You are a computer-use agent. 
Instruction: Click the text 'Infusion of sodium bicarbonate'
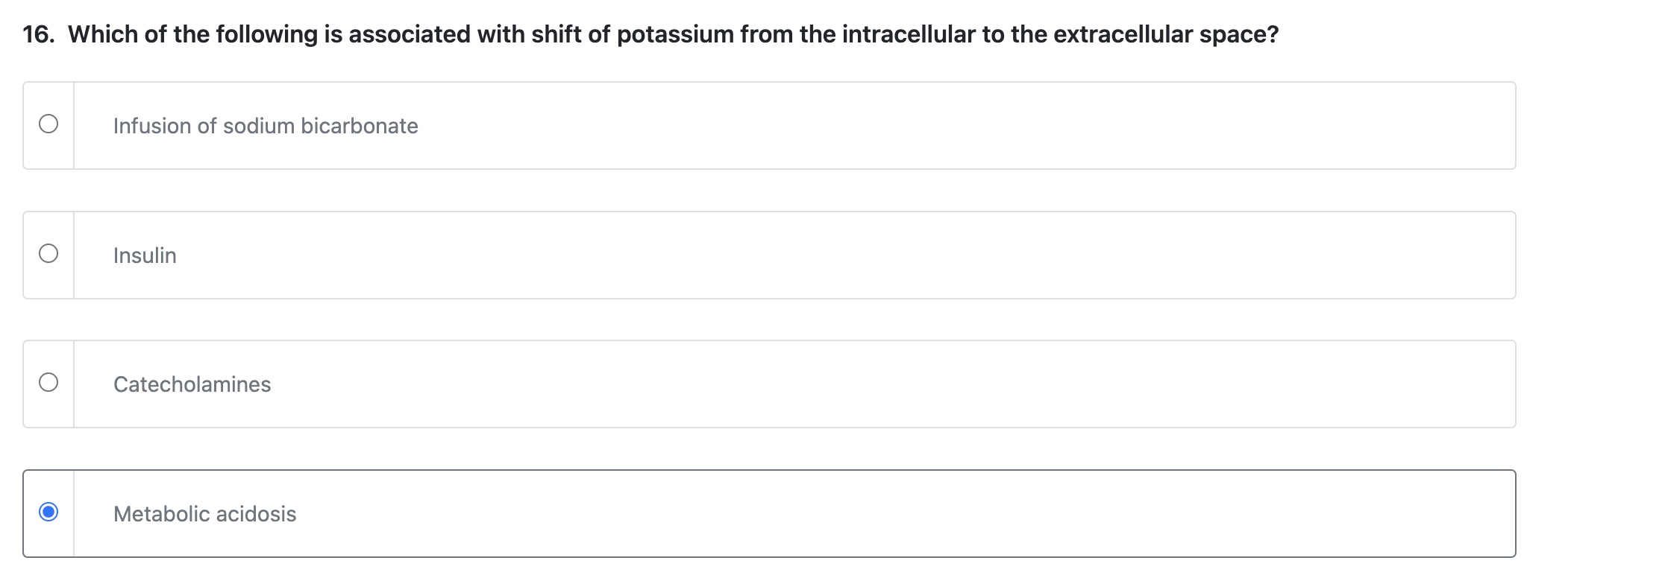coord(266,125)
